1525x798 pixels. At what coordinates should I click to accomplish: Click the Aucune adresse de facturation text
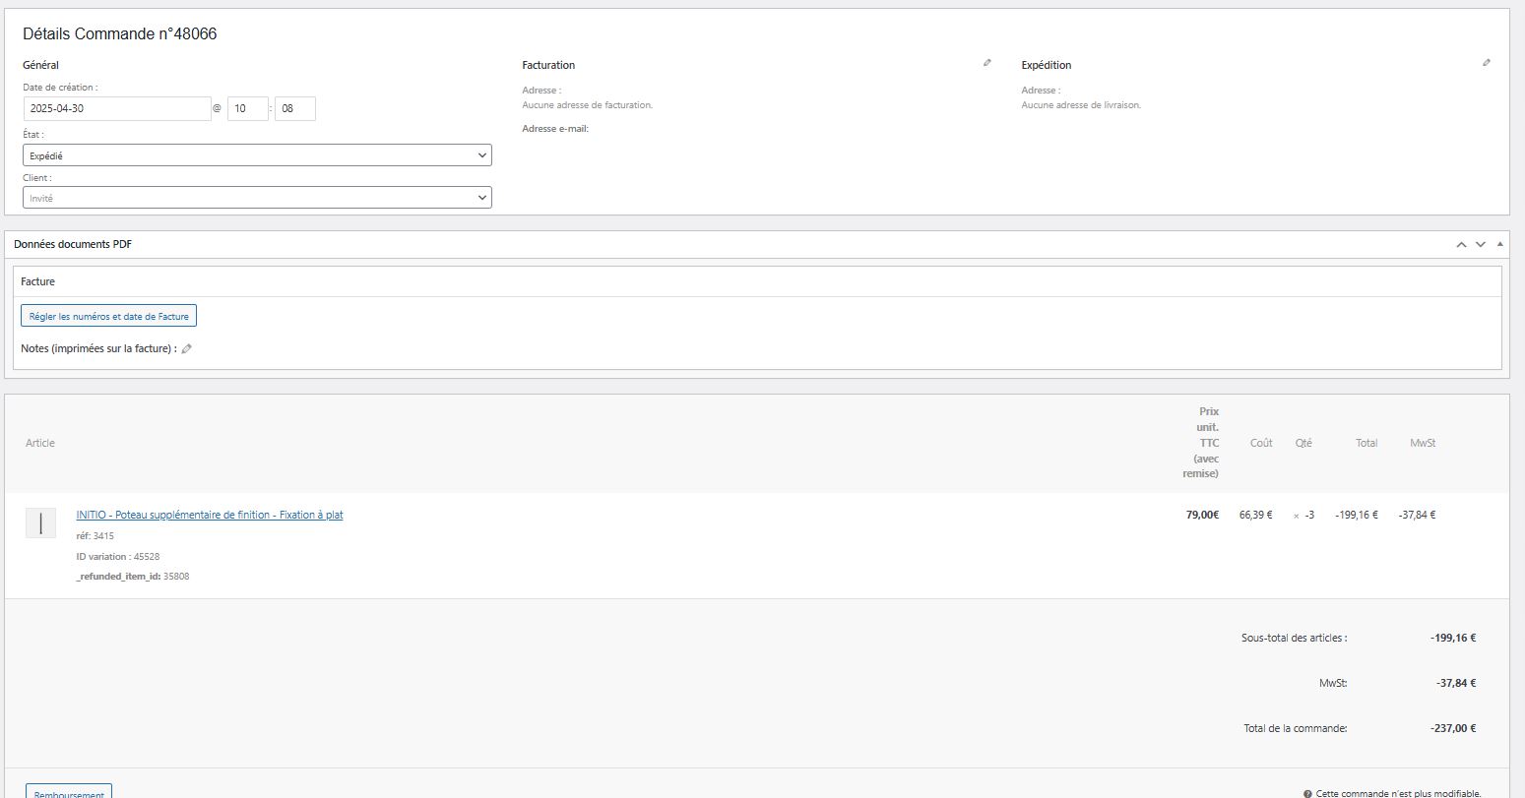click(x=588, y=105)
